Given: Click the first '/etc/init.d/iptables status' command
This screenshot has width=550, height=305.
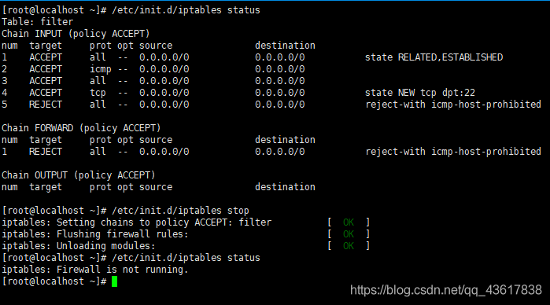Looking at the screenshot, I should coord(186,10).
